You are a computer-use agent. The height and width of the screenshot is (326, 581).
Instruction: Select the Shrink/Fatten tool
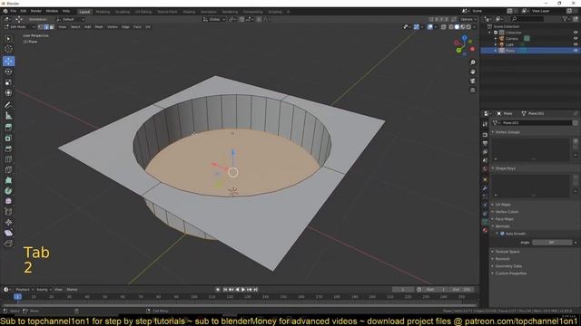8,222
